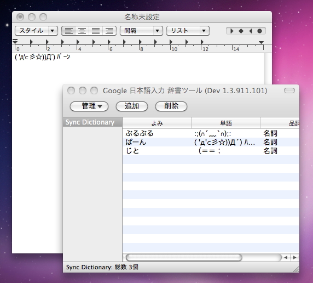Image resolution: width=313 pixels, height=283 pixels.
Task: Minimize the Google 日本語入力 辞書ツール window
Action: click(x=83, y=90)
